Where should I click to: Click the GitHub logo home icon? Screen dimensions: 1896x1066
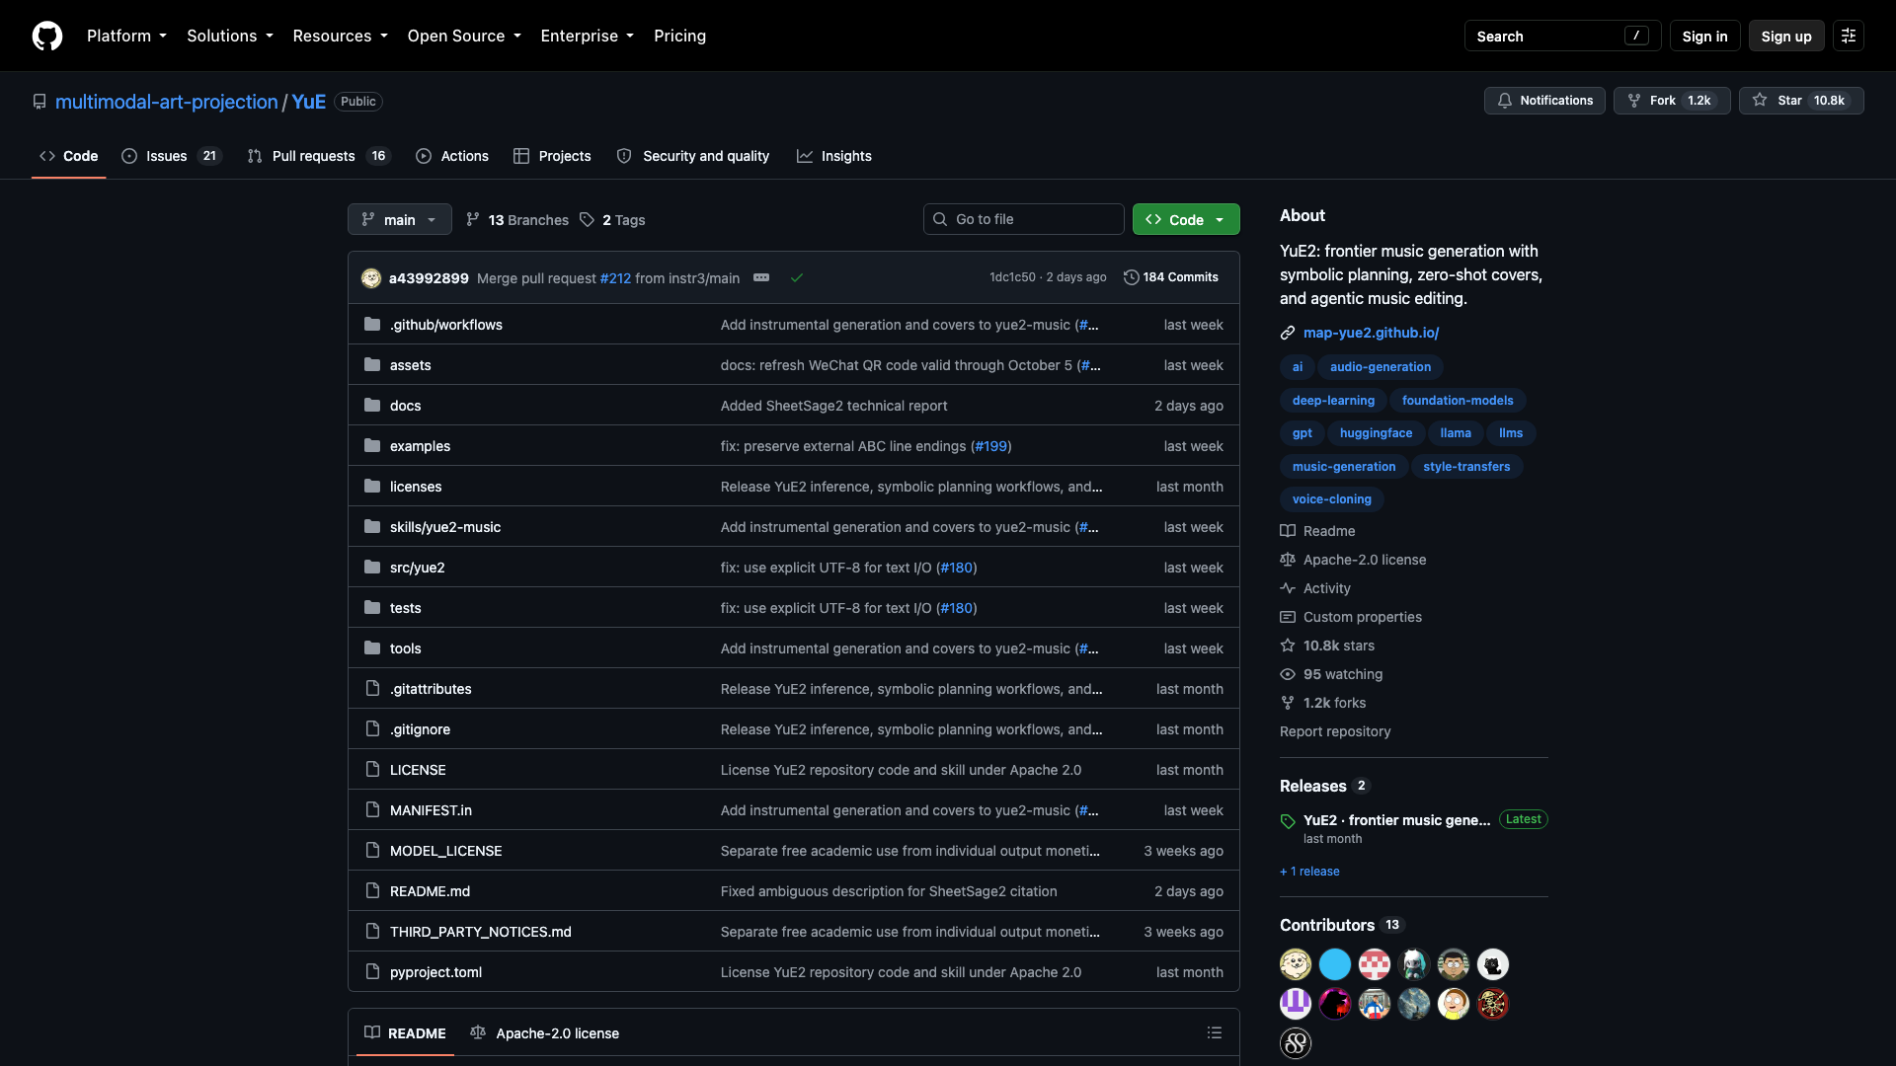point(47,36)
